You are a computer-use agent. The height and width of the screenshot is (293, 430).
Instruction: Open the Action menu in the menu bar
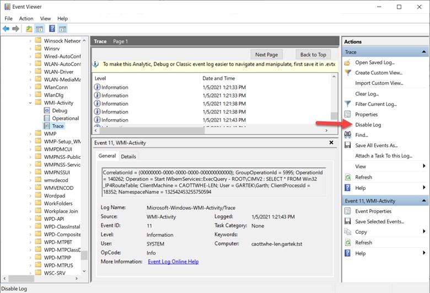click(x=26, y=18)
